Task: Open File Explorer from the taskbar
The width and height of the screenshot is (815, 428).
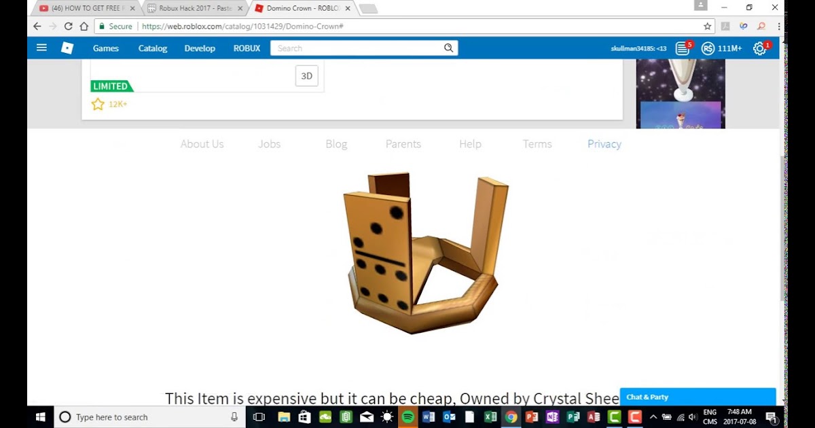Action: click(284, 417)
